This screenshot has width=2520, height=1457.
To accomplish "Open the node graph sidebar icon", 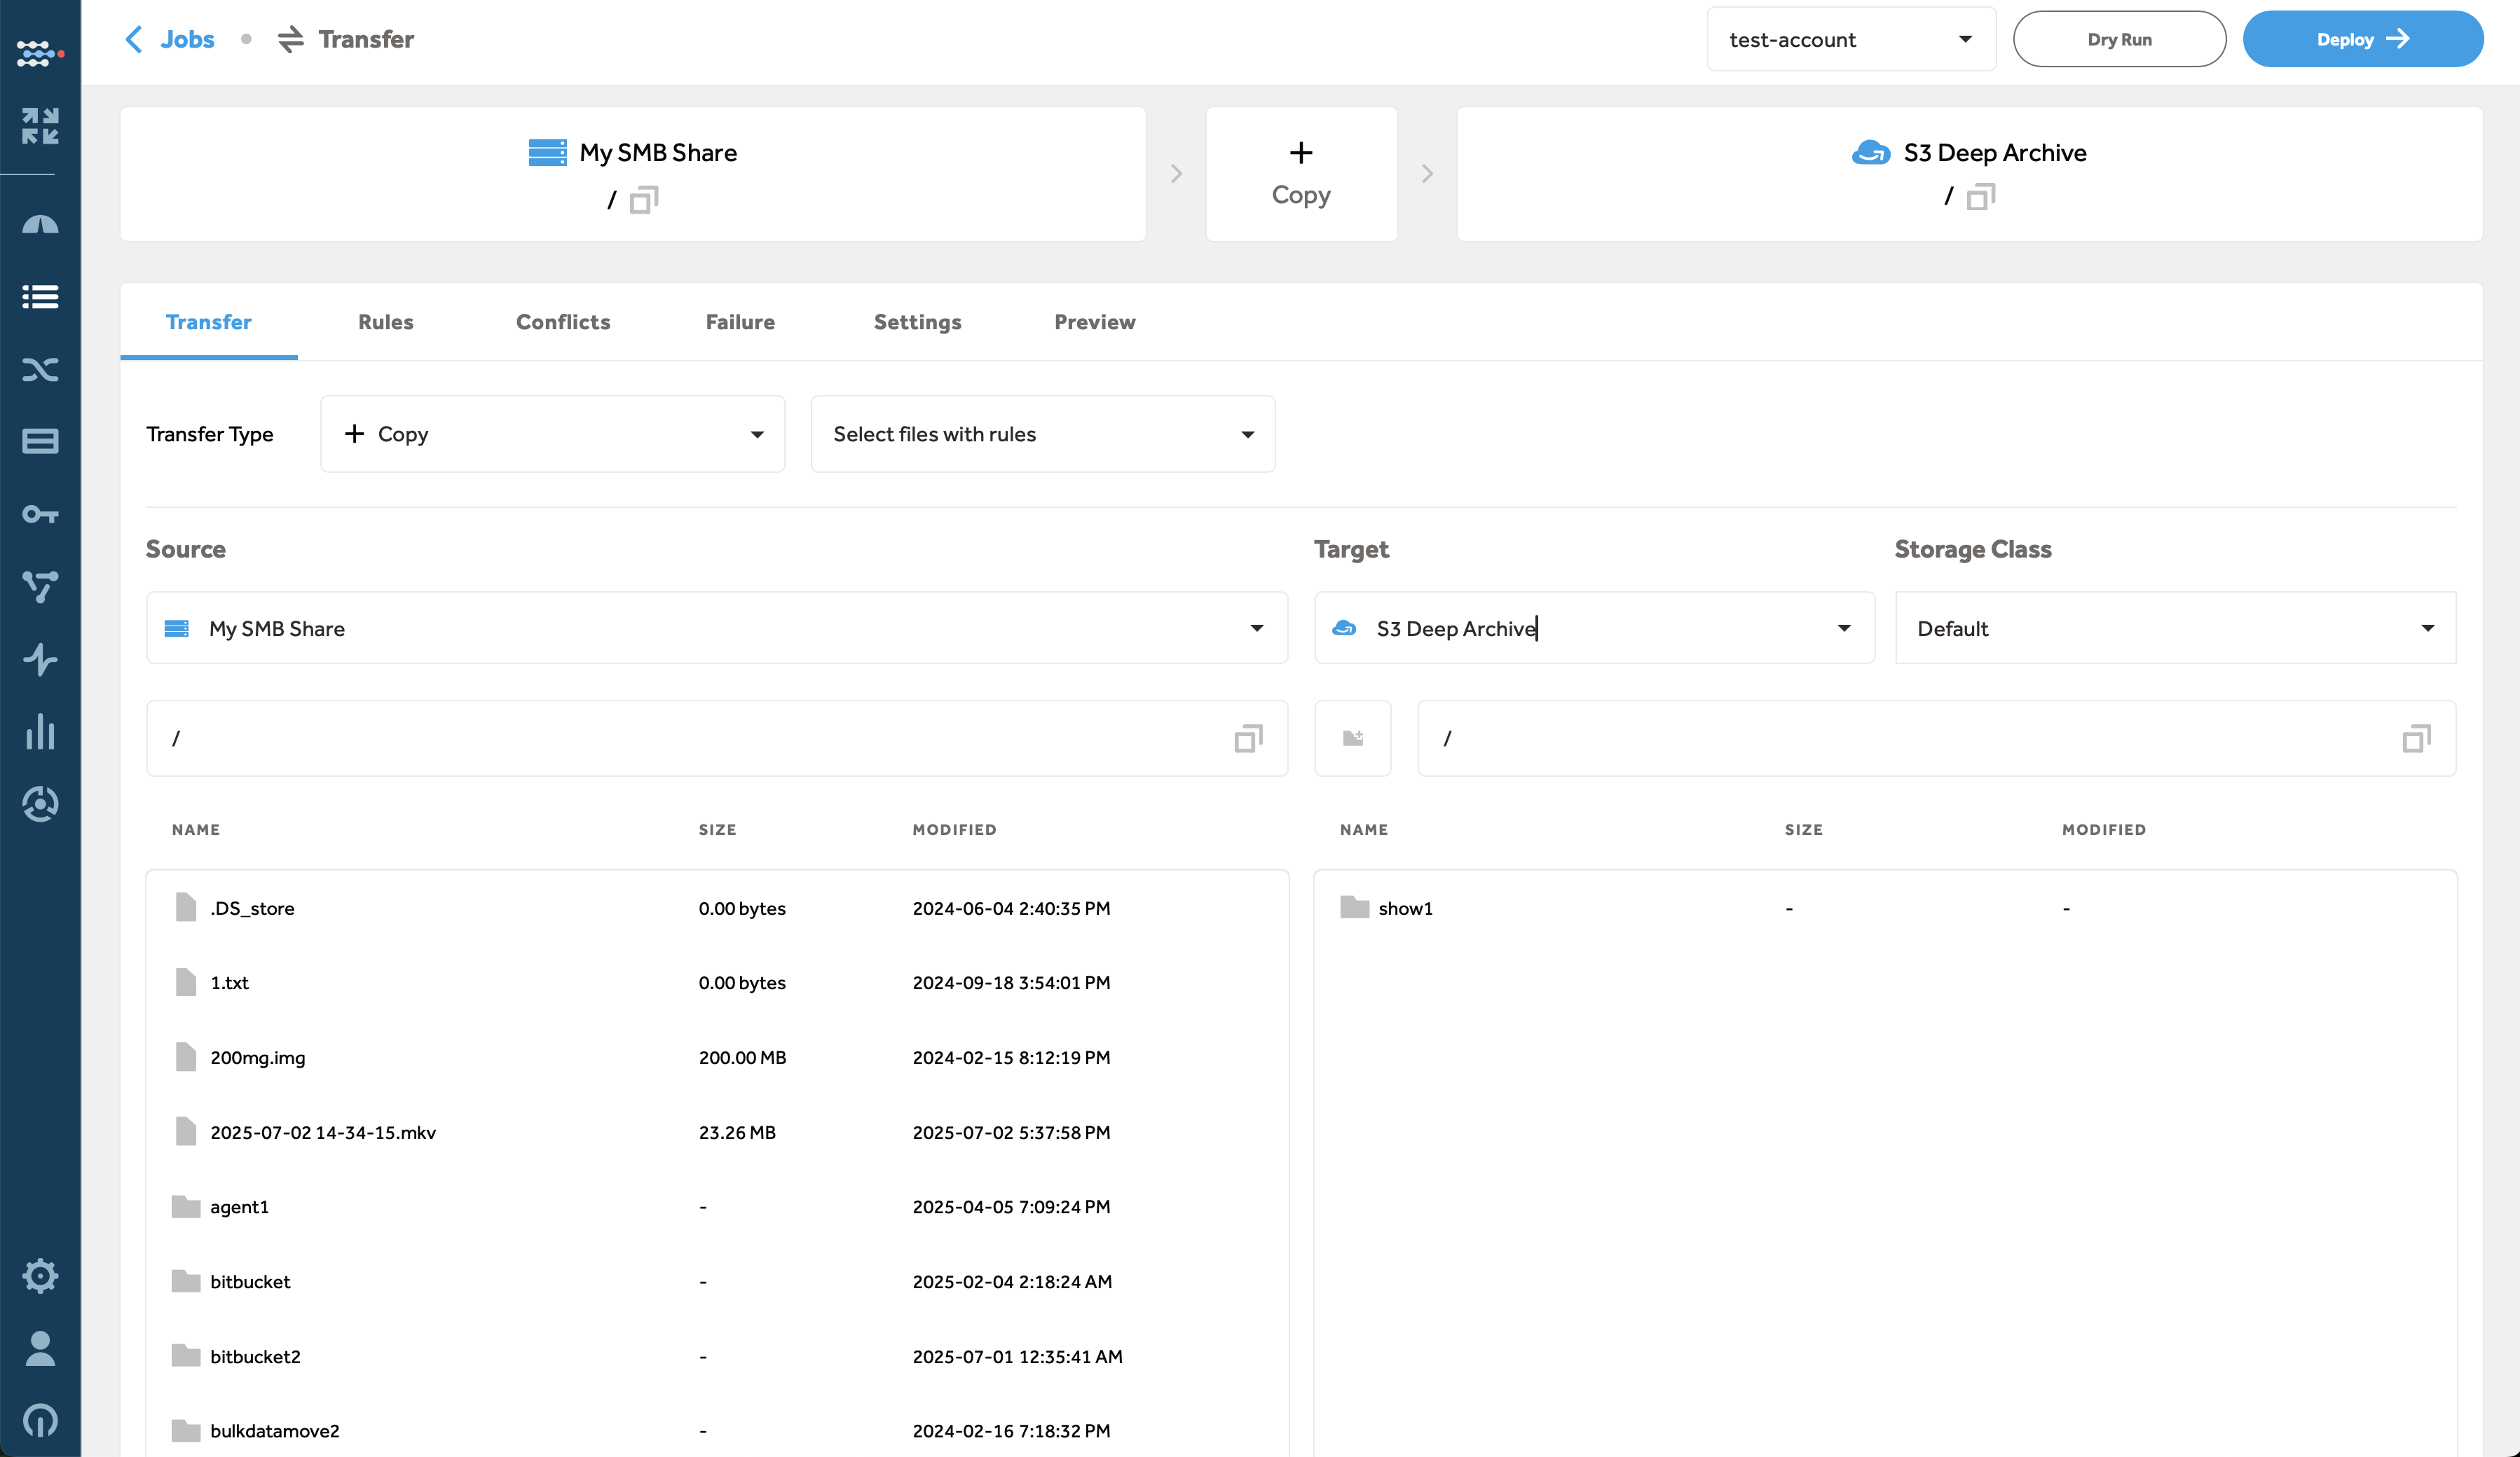I will point(40,586).
